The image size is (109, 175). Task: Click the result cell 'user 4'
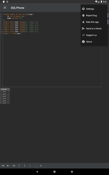click(x=6, y=98)
